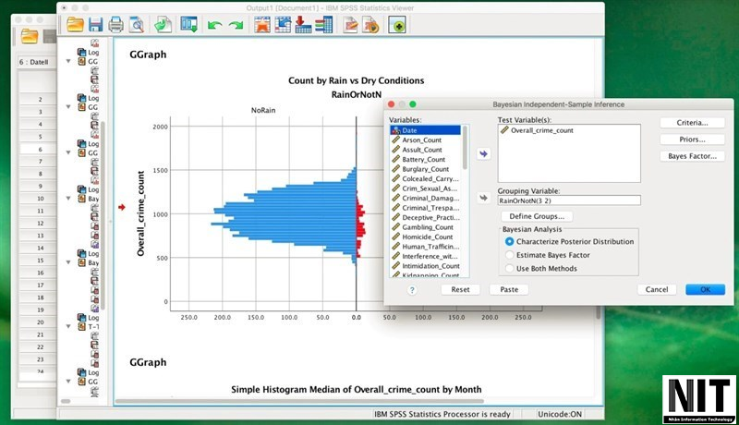Open the Bayes Factor... settings
This screenshot has width=739, height=425.
tap(692, 156)
